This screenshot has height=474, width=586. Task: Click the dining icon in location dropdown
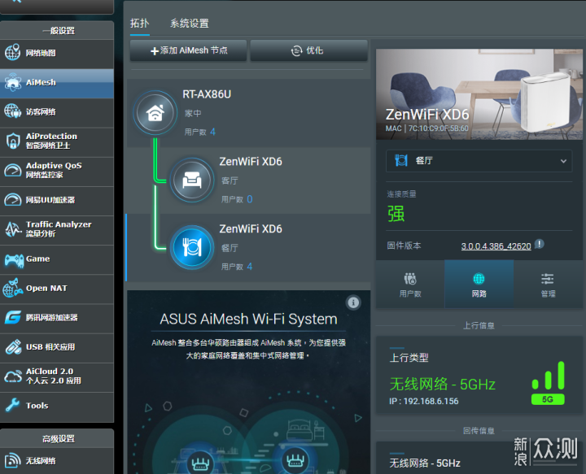401,160
